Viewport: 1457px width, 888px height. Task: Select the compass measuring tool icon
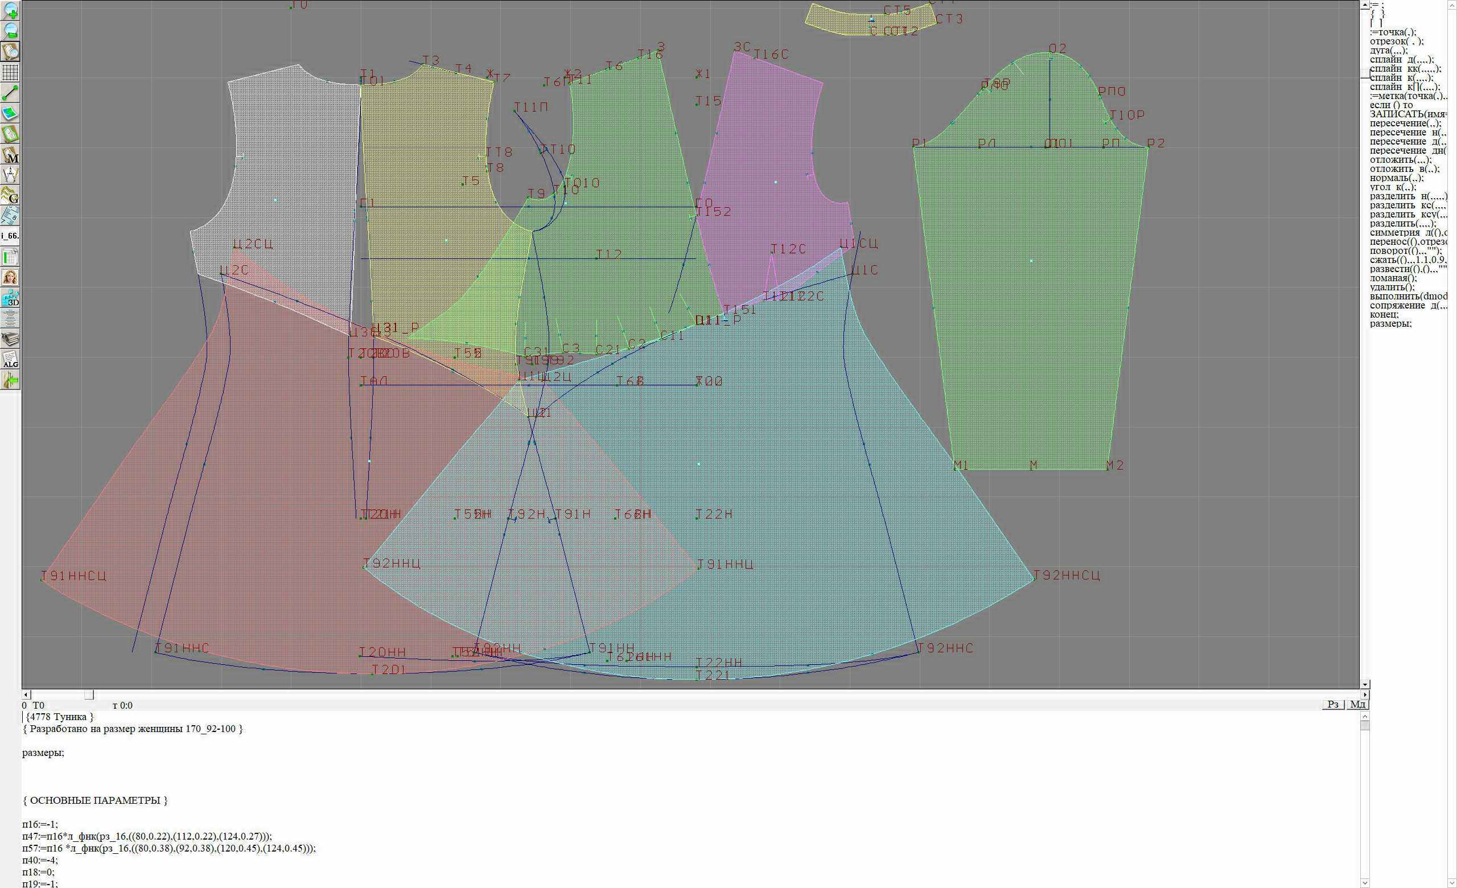click(x=10, y=175)
